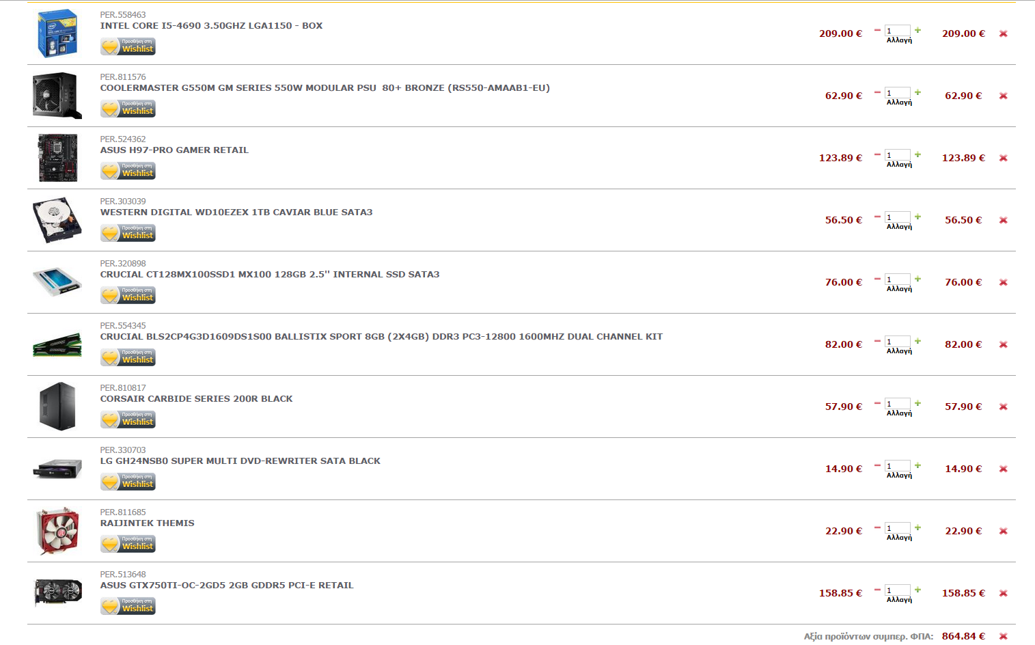This screenshot has height=645, width=1035.
Task: Add Corsair Carbide 200R to Wishlist
Action: [128, 420]
